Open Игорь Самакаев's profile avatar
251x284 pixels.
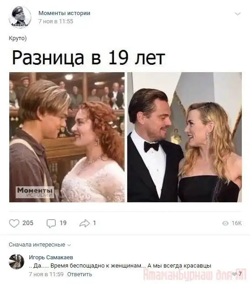[x=16, y=262]
